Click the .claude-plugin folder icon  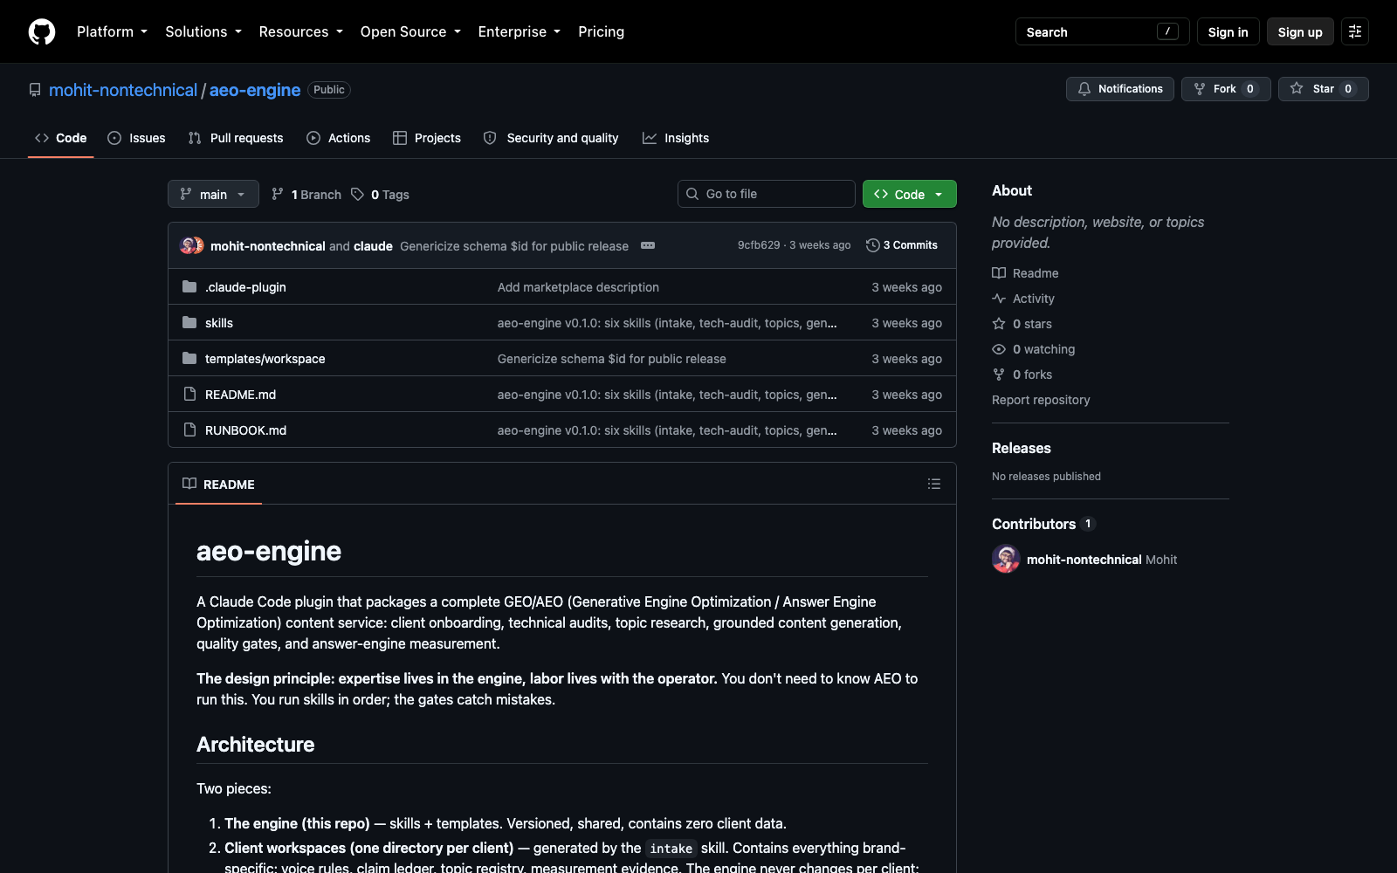189,286
